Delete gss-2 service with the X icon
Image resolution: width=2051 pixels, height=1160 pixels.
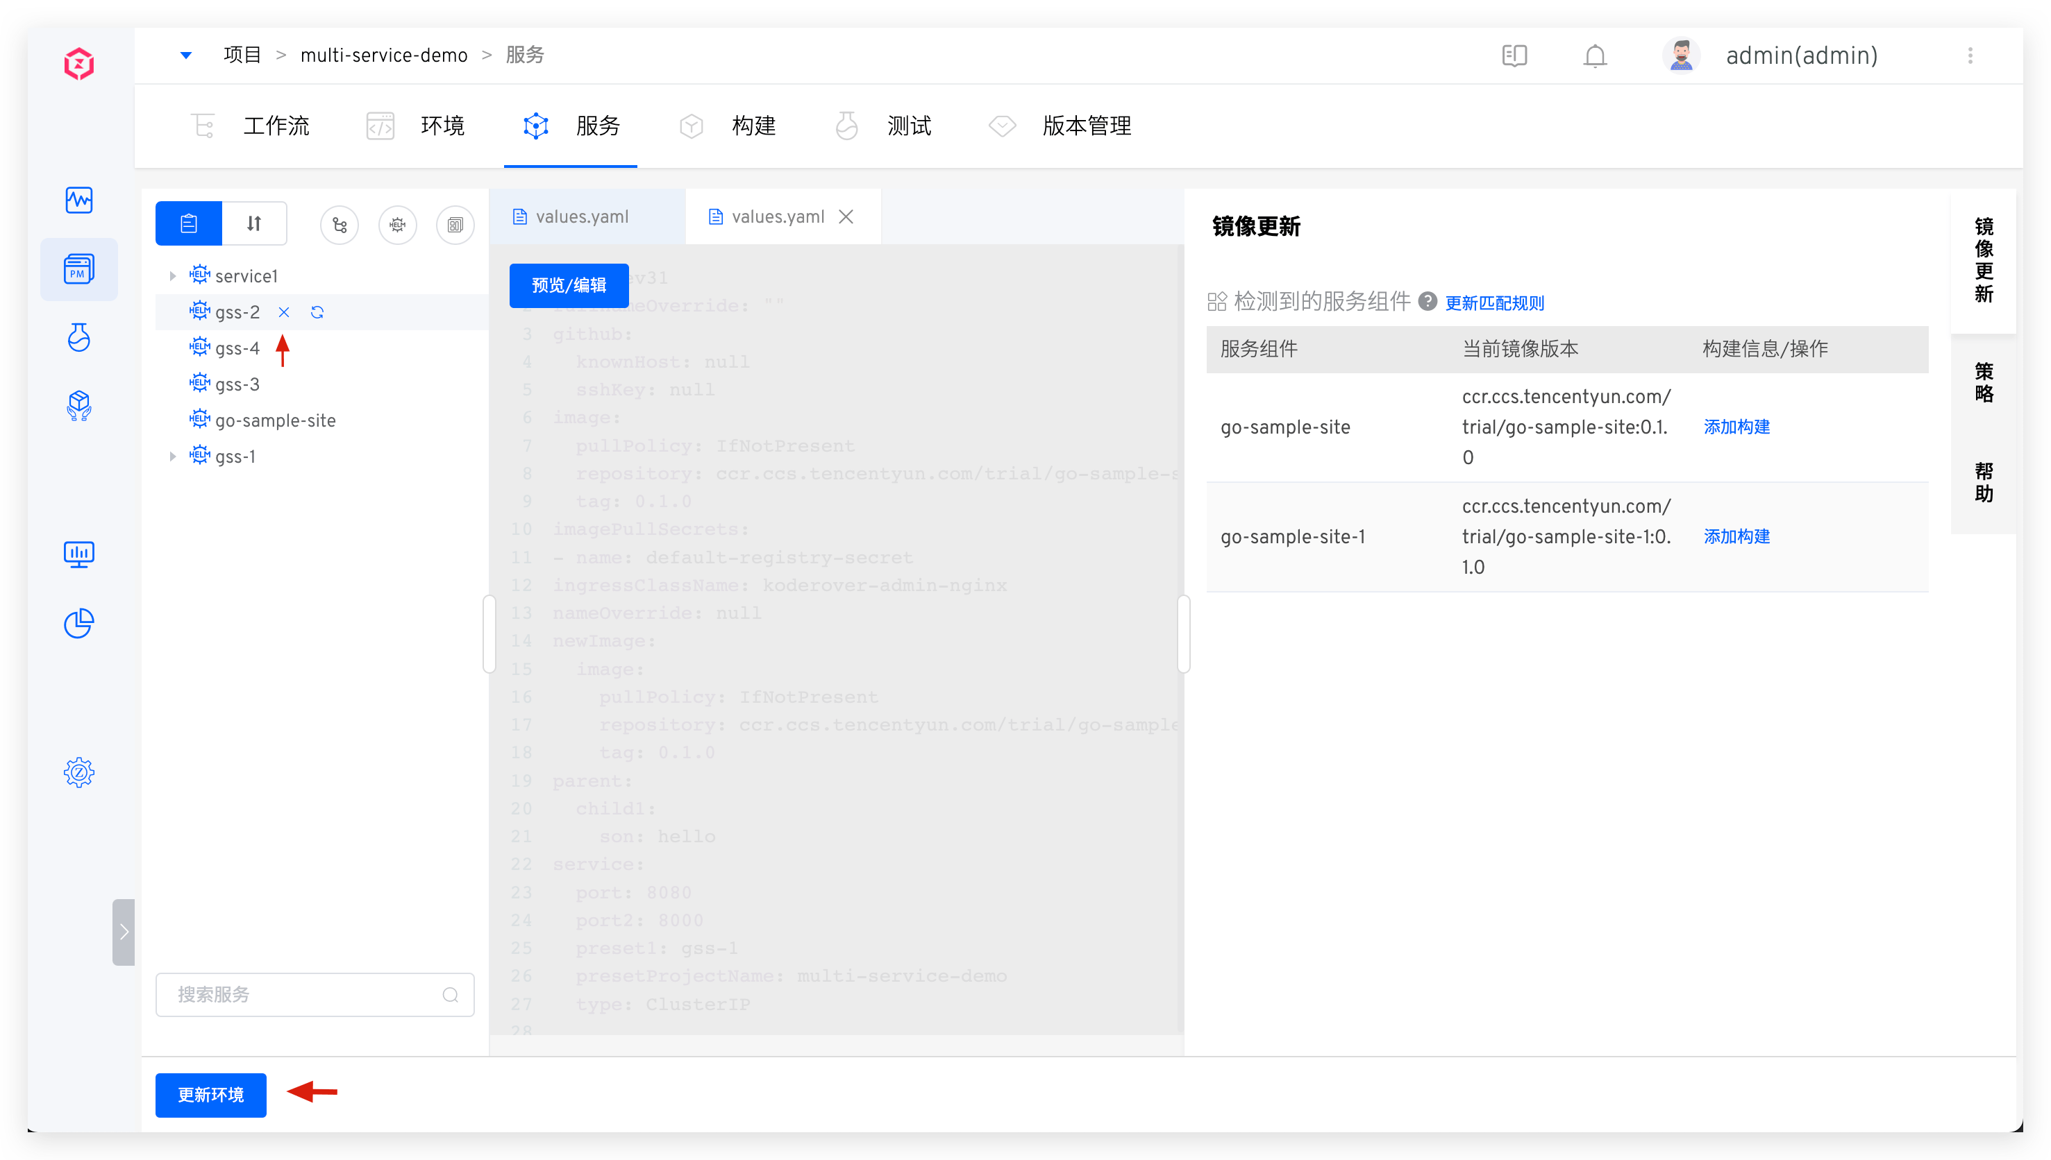click(284, 312)
